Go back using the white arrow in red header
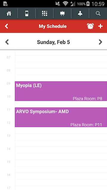Screen dimensions: 107x190 click(7, 26)
